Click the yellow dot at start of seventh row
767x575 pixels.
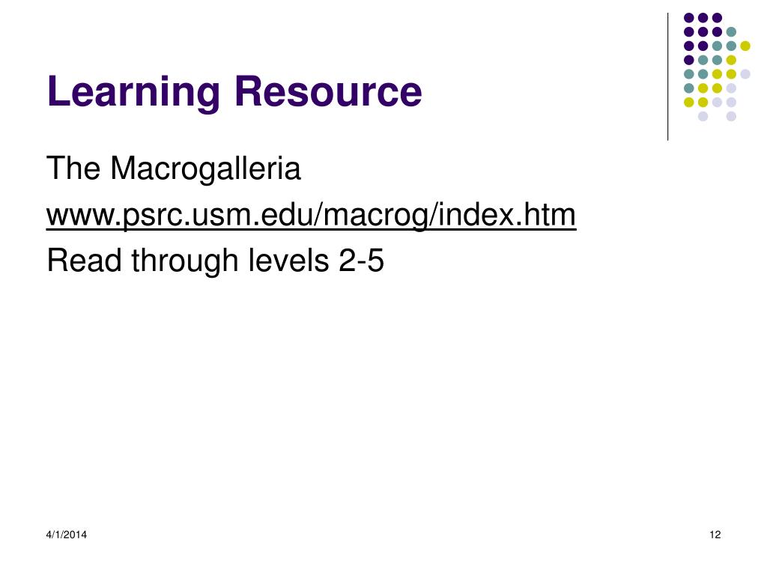pyautogui.click(x=689, y=102)
